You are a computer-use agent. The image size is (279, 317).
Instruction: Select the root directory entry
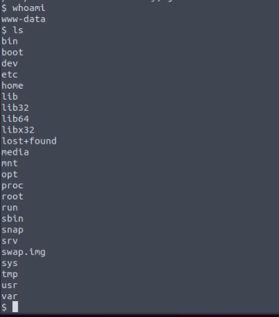point(12,197)
